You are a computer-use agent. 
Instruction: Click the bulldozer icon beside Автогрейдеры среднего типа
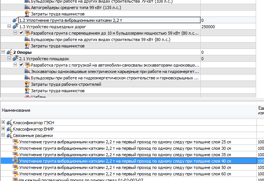click(27, 7)
